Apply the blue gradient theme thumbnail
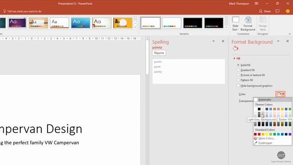 81,23
